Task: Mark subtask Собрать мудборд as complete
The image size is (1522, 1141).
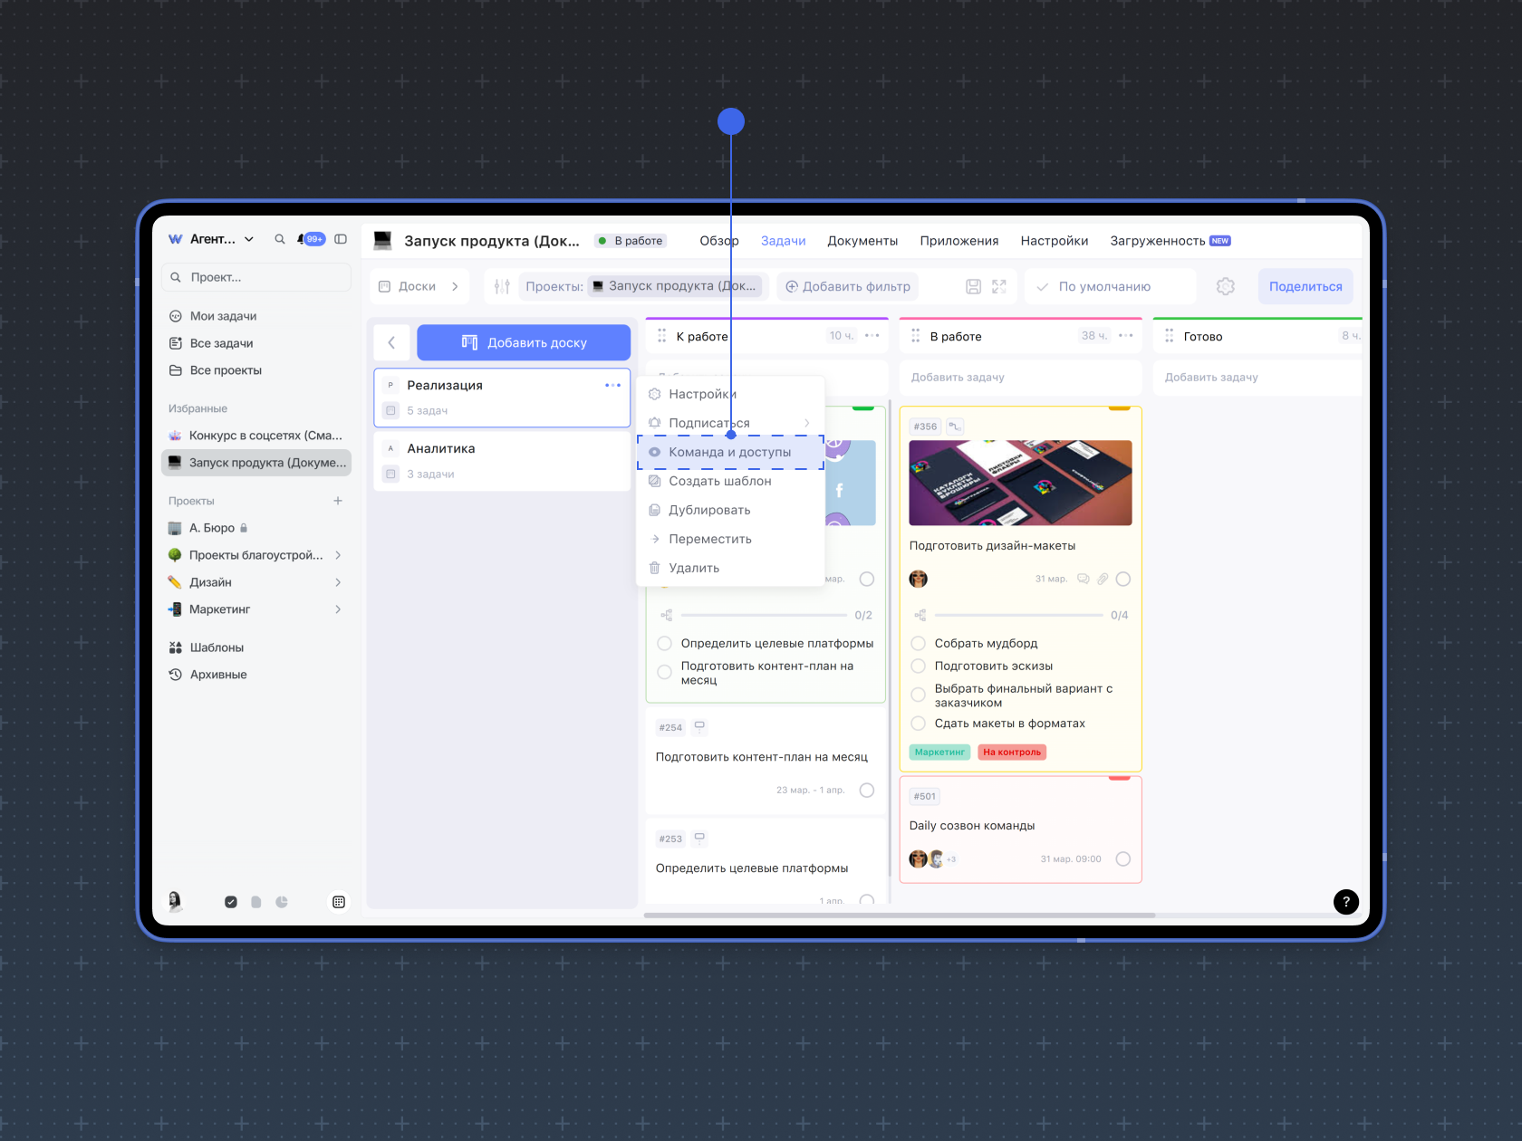Action: pyautogui.click(x=918, y=643)
